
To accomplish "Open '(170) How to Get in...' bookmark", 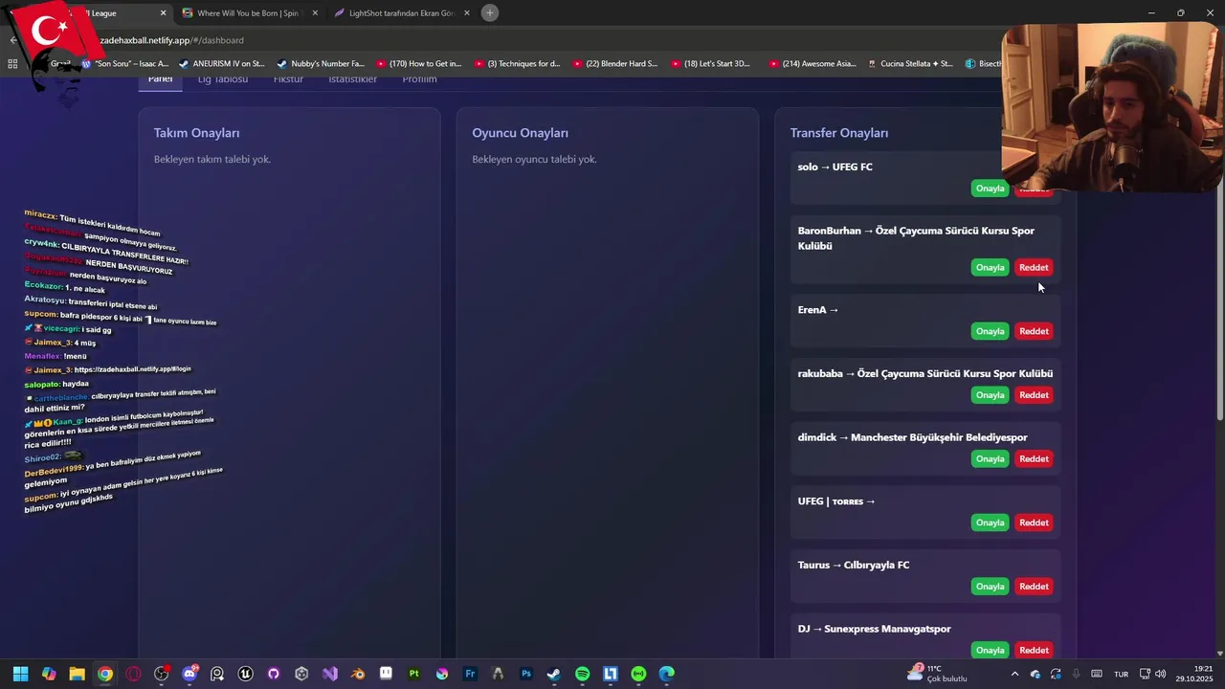I will (418, 63).
